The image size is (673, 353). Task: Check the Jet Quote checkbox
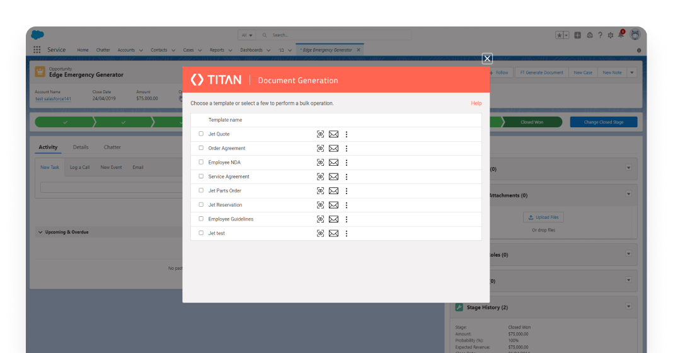pos(201,134)
